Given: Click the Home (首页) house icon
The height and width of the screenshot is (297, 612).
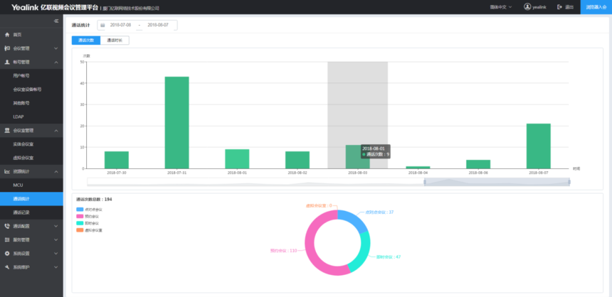Looking at the screenshot, I should (x=7, y=34).
